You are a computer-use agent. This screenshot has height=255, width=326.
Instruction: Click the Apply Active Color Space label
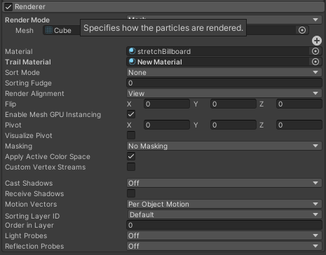[x=48, y=156]
